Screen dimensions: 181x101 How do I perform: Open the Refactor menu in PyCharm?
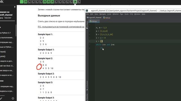click(116, 14)
